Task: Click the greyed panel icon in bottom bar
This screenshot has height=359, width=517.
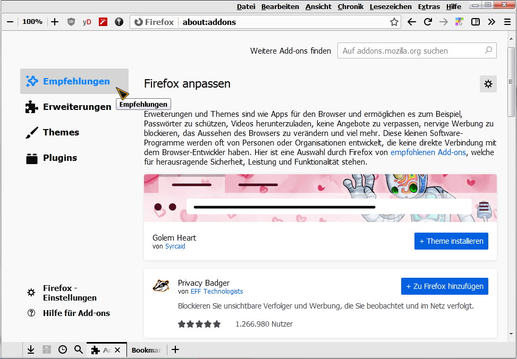Action: coord(47,350)
